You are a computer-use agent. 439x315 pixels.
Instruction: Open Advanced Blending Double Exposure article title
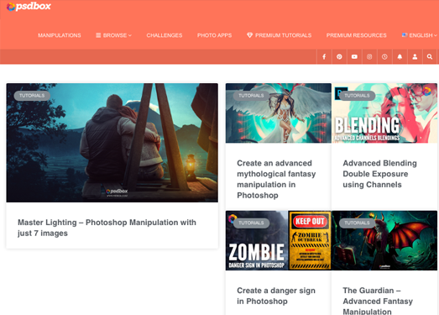tap(380, 174)
